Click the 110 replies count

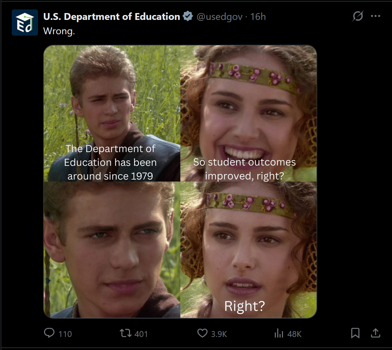coord(65,334)
